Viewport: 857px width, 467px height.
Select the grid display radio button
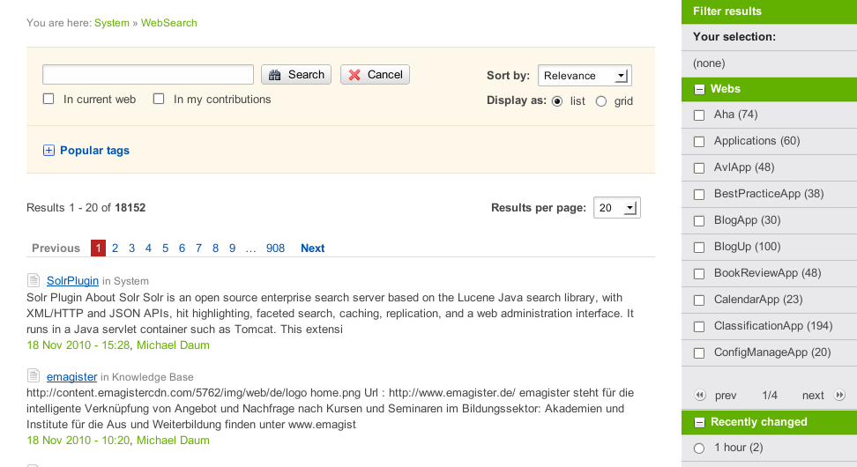coord(601,101)
